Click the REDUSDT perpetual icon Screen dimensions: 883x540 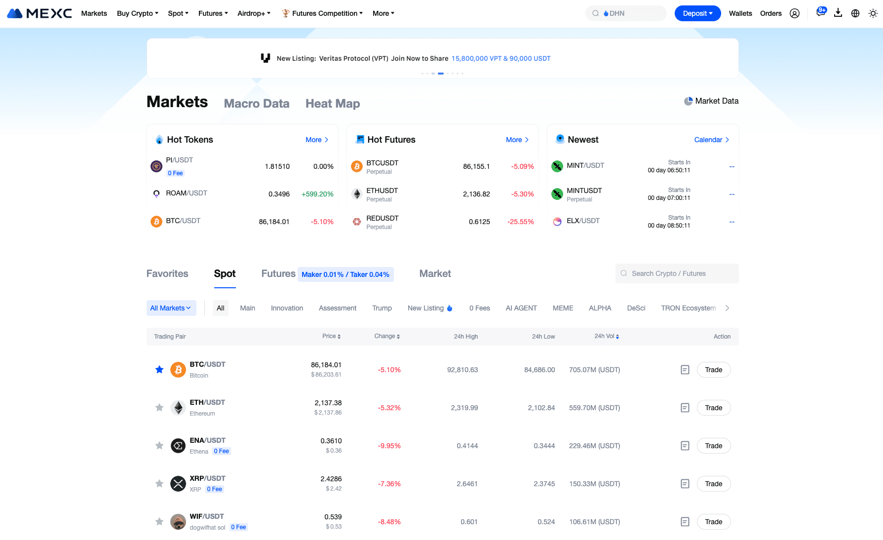click(357, 222)
